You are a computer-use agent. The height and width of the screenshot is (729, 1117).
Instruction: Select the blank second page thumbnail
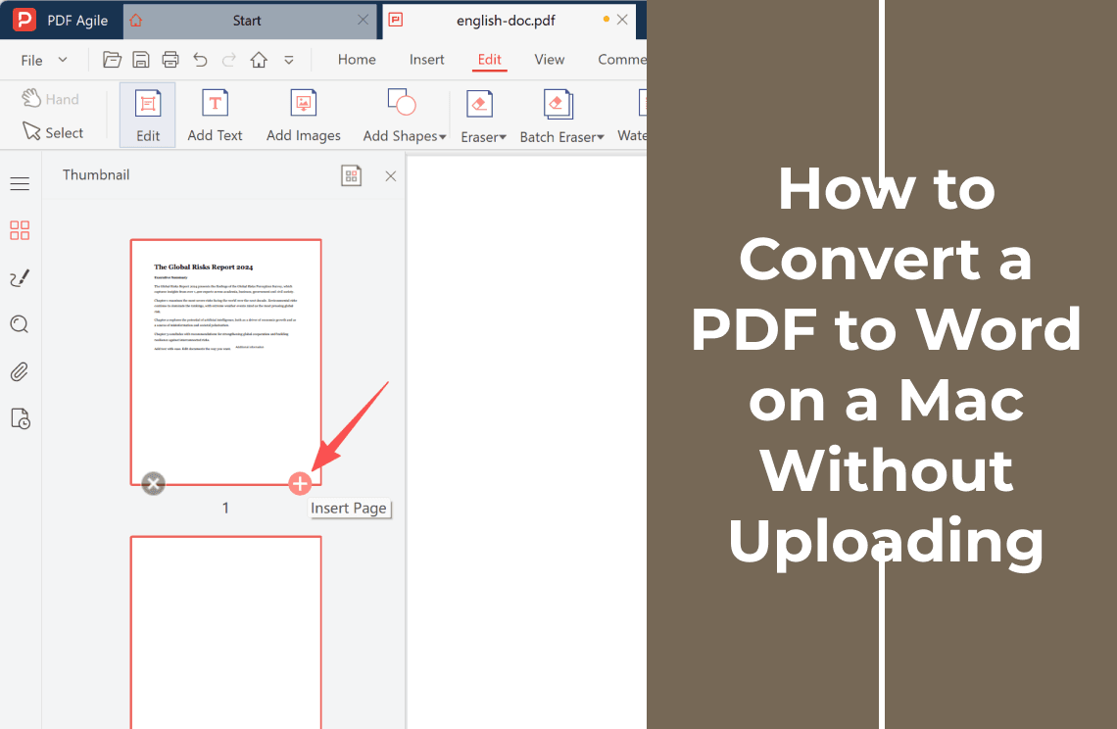225,632
